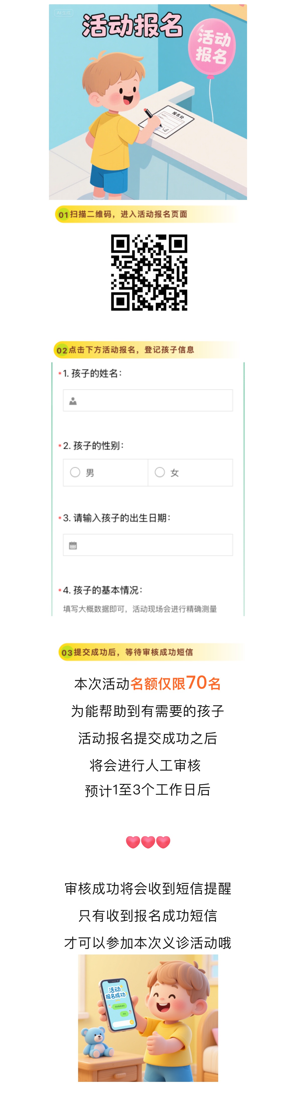
Task: Click the birth date input field
Action: coord(148,545)
